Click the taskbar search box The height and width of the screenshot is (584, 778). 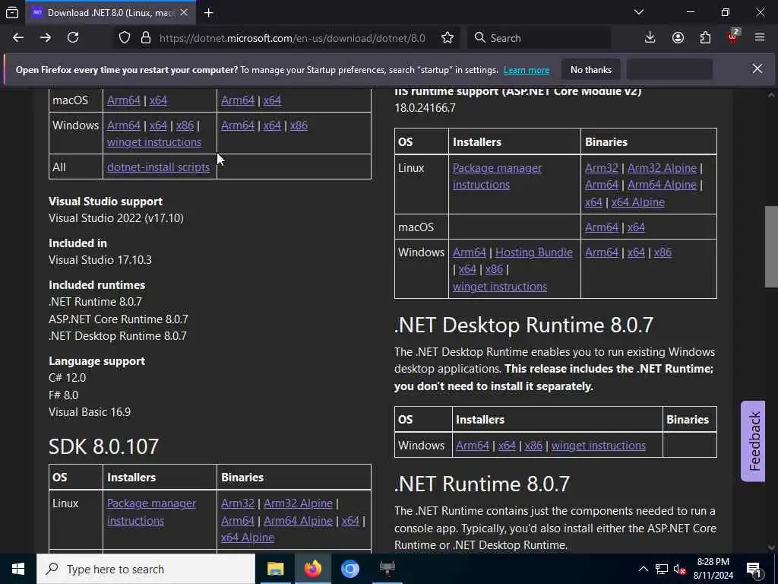146,569
